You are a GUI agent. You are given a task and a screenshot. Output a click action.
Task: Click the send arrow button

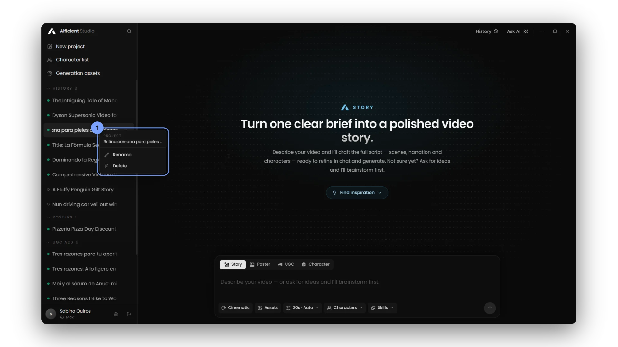pyautogui.click(x=490, y=308)
